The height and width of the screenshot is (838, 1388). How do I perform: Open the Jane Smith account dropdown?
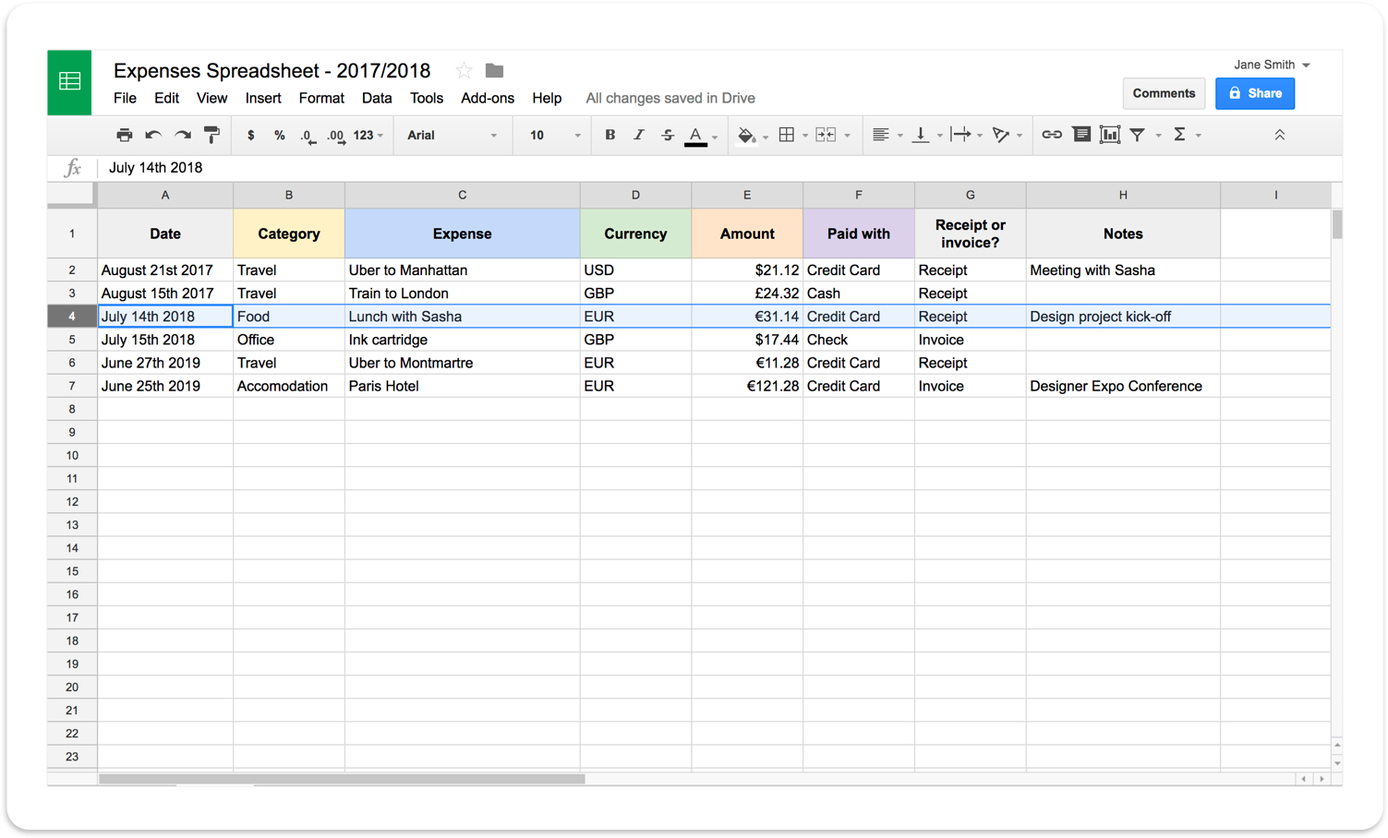point(1272,65)
